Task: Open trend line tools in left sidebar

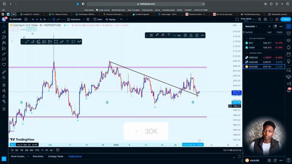Action: coord(4,32)
